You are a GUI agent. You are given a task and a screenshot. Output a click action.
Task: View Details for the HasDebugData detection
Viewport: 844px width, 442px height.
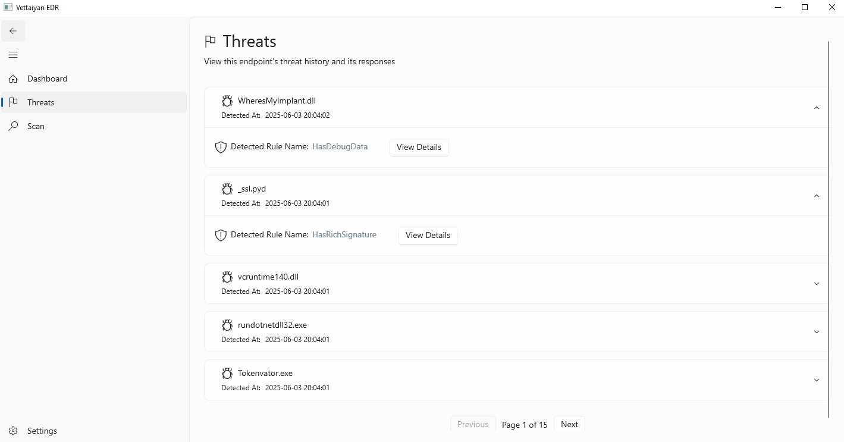[419, 147]
